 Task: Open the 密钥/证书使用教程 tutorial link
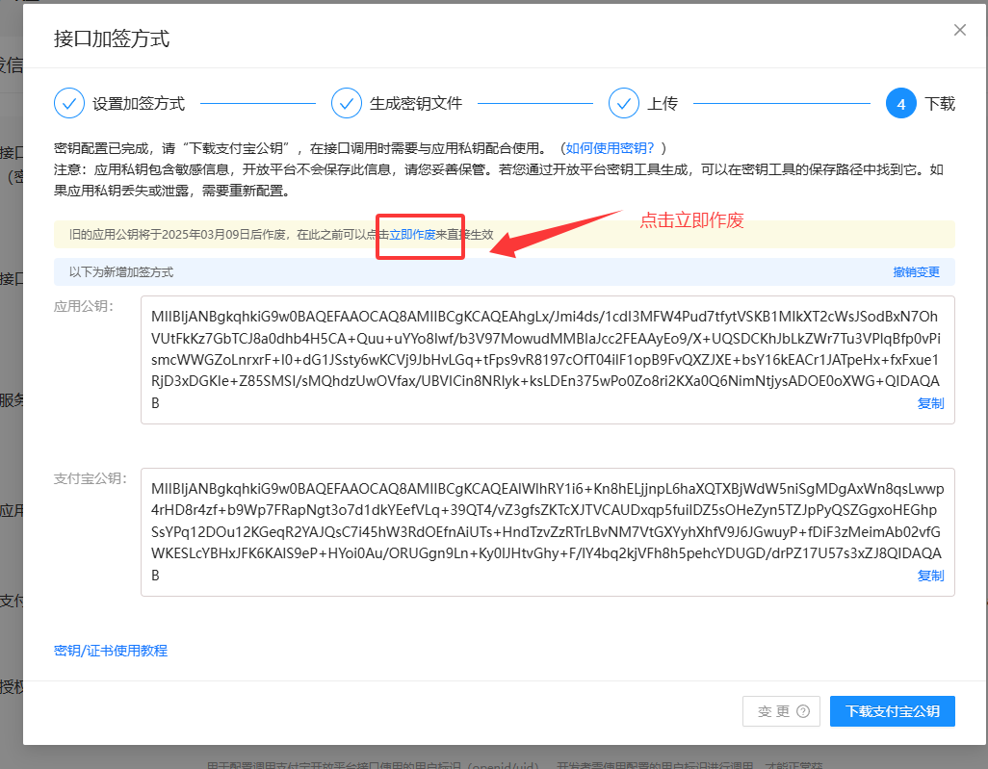(111, 651)
